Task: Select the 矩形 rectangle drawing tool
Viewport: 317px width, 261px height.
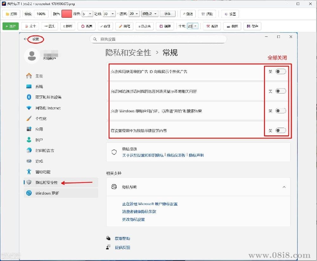Action: click(67, 26)
